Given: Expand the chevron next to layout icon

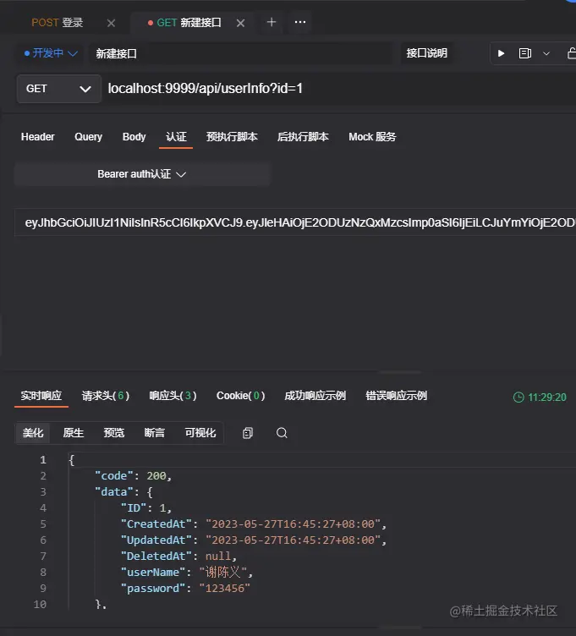Looking at the screenshot, I should [x=546, y=53].
